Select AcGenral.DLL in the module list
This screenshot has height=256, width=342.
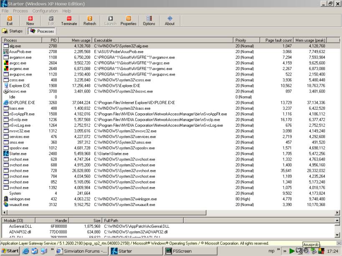pyautogui.click(x=21, y=226)
